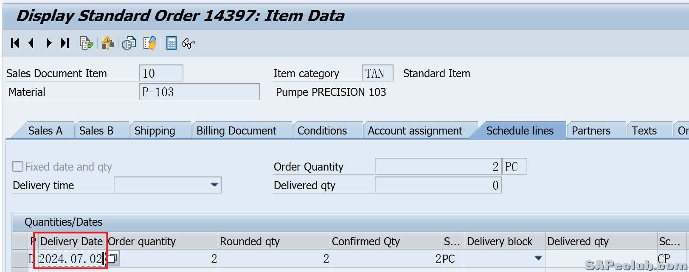The height and width of the screenshot is (272, 689).
Task: Click the Delivery Date field 2024.07.02
Action: [x=70, y=258]
